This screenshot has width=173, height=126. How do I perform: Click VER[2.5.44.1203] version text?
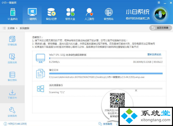(x=17, y=124)
